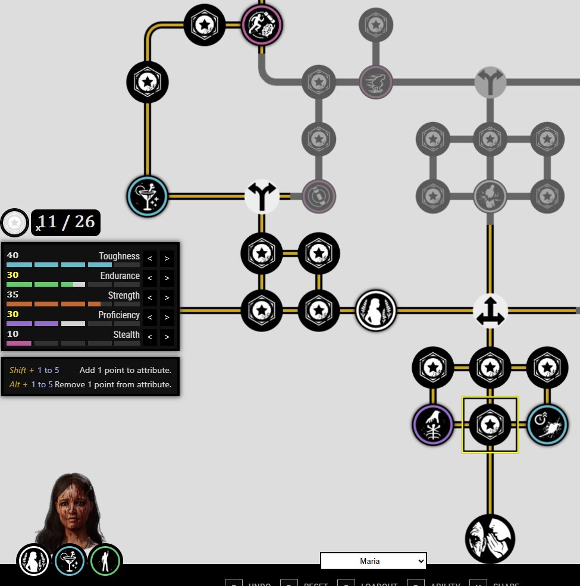Click the magenta sprinting runner node at the top

click(261, 24)
